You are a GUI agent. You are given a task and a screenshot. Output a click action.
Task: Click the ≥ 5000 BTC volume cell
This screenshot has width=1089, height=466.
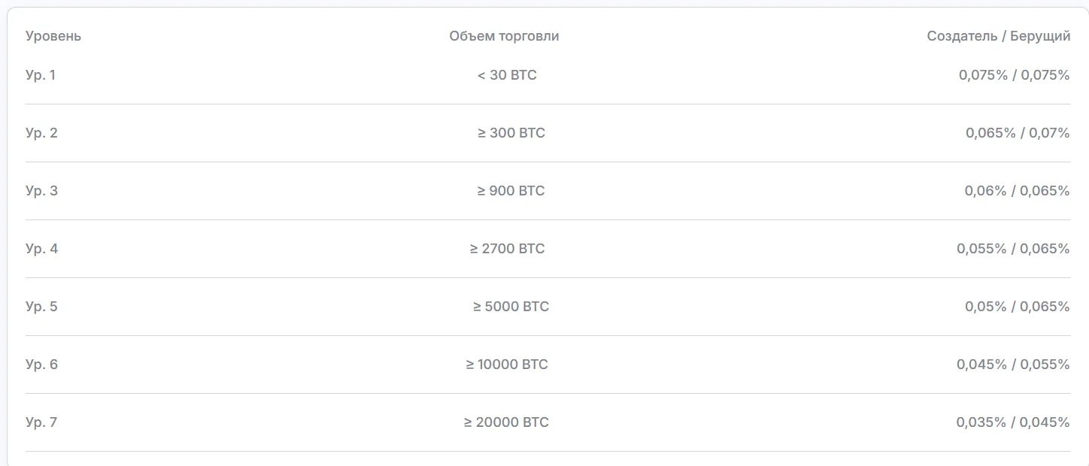tap(511, 307)
